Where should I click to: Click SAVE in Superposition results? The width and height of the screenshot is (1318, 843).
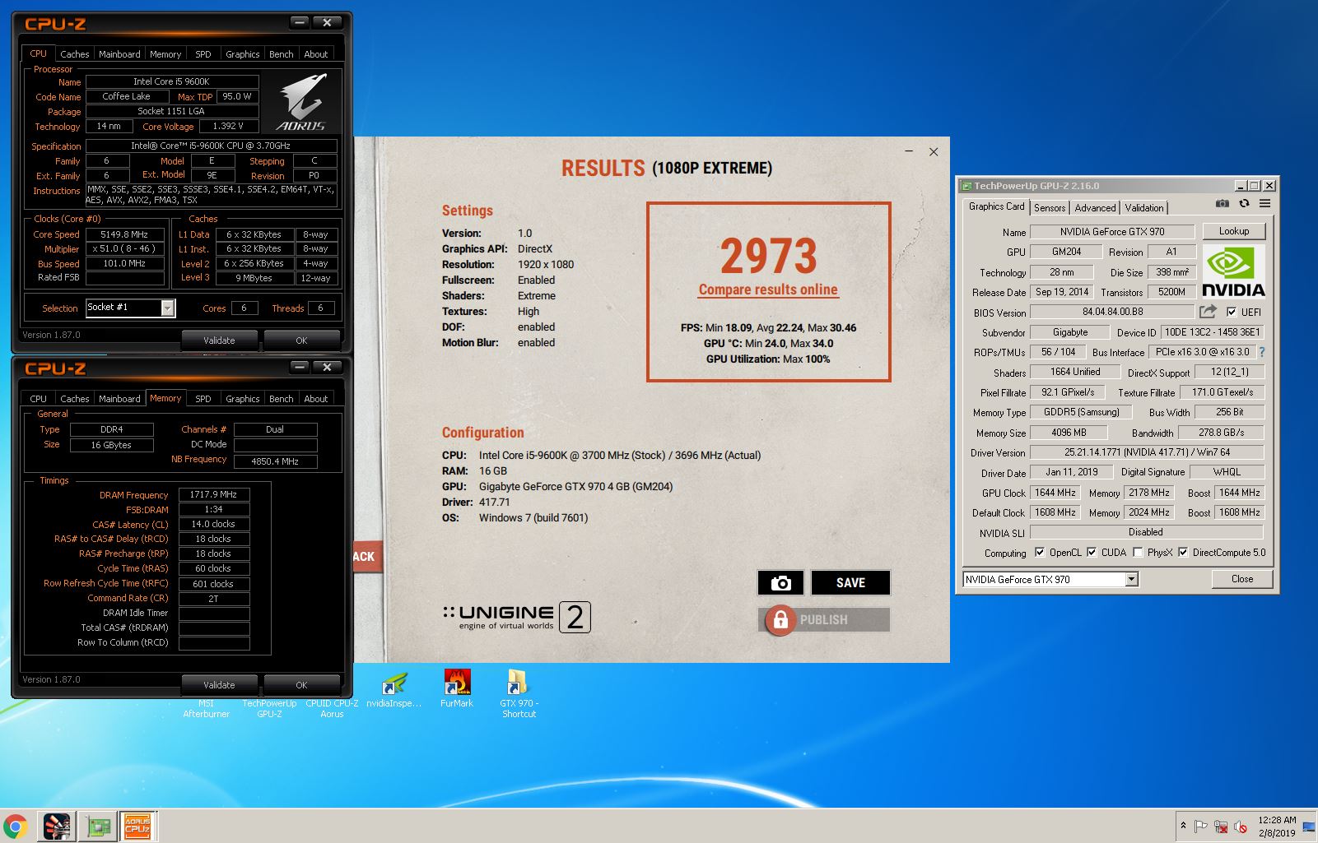pos(850,582)
